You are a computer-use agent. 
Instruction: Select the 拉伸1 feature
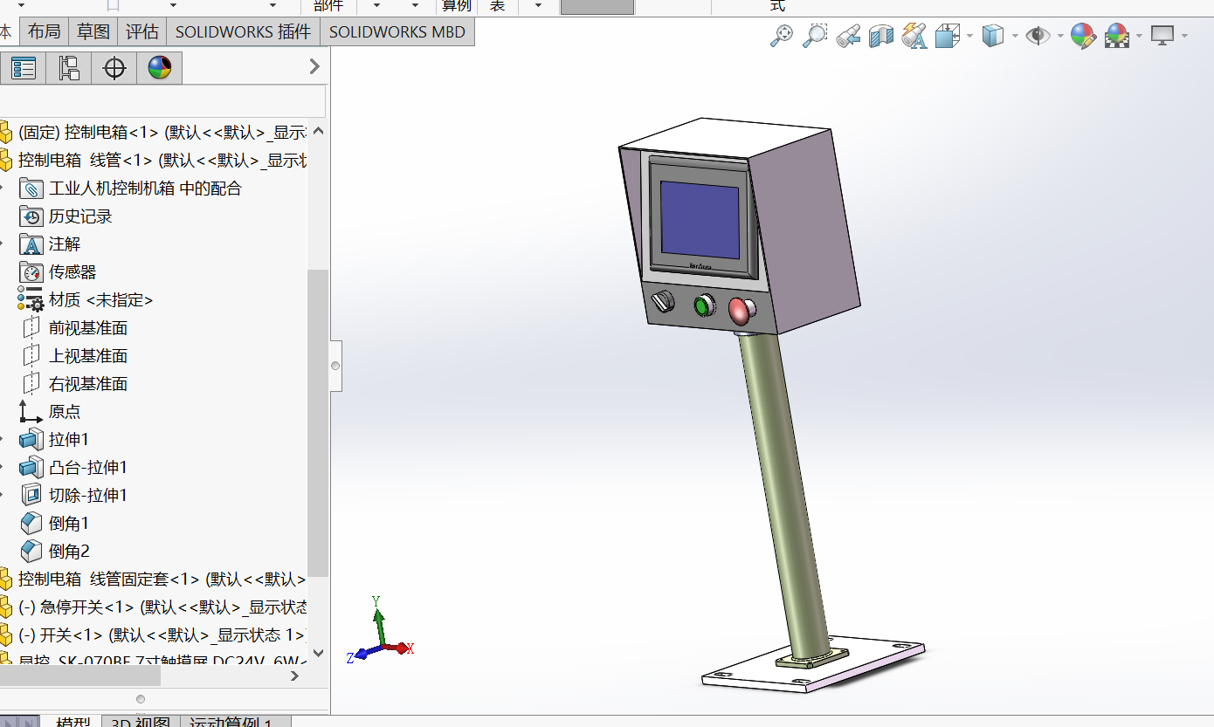(69, 440)
